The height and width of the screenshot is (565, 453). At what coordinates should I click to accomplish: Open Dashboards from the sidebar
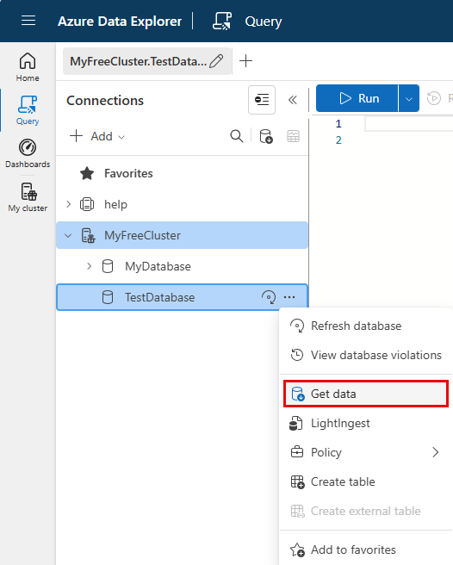click(28, 154)
